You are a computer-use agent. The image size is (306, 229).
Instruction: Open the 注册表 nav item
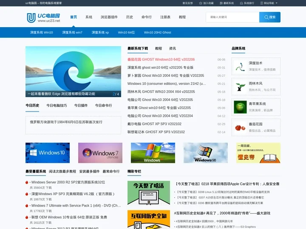pyautogui.click(x=165, y=17)
